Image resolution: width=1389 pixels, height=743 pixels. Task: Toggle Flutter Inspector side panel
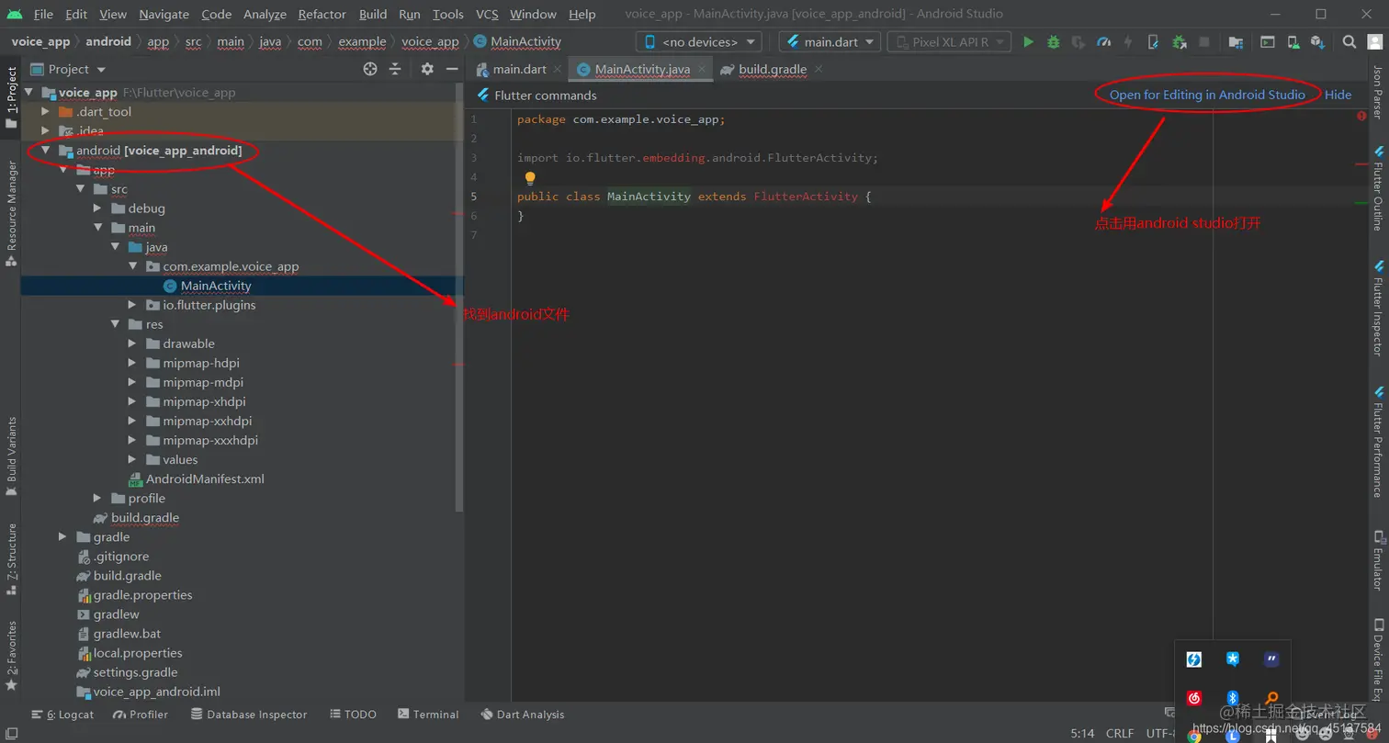click(x=1378, y=308)
